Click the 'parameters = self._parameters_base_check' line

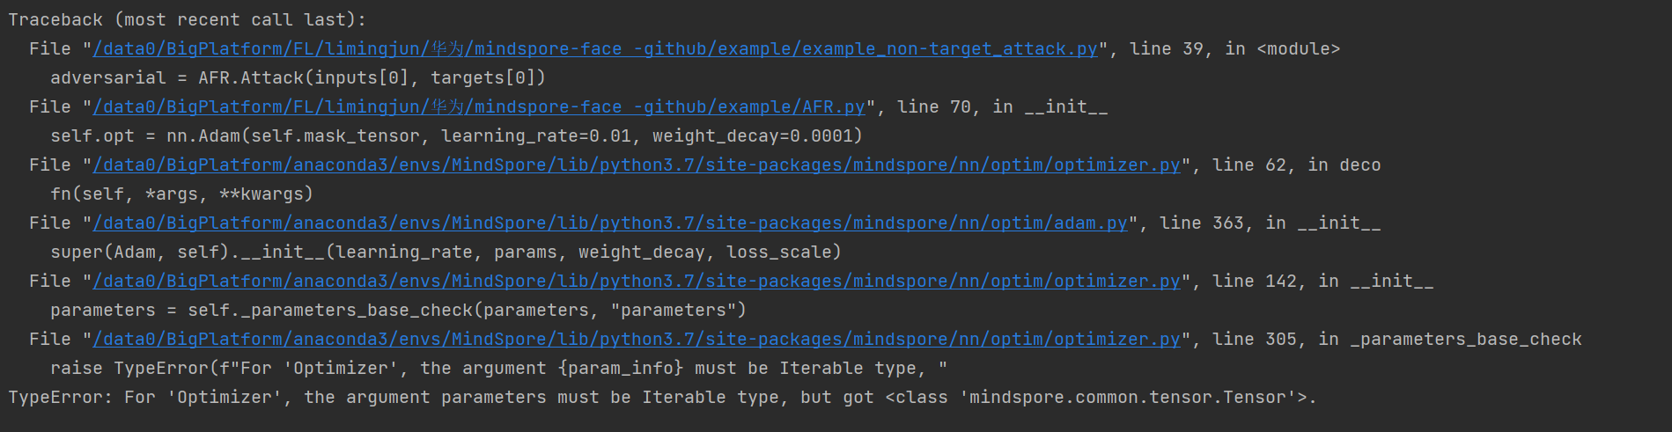pos(398,311)
